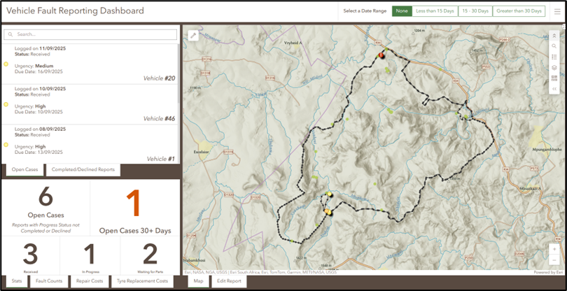Collapse the map toolbar with up chevrons

pyautogui.click(x=554, y=35)
